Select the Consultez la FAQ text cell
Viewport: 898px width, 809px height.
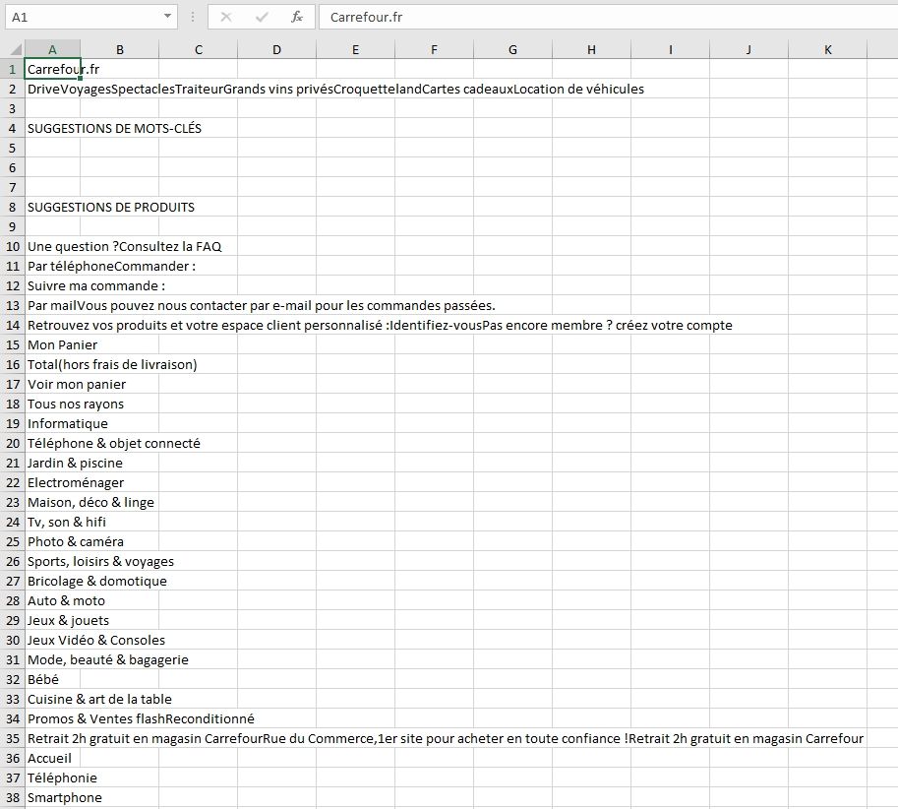(53, 246)
